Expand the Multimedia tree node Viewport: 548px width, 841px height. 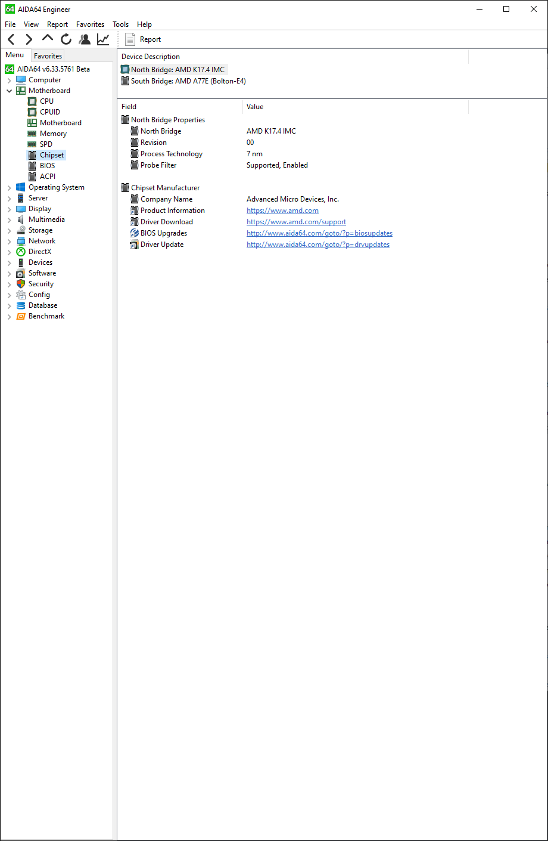tap(9, 219)
